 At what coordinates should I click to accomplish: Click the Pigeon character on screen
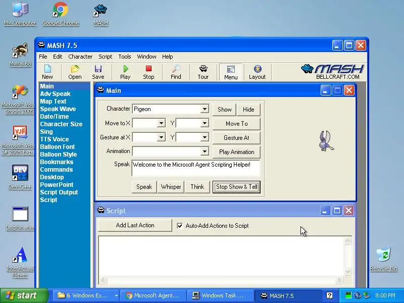tap(326, 141)
